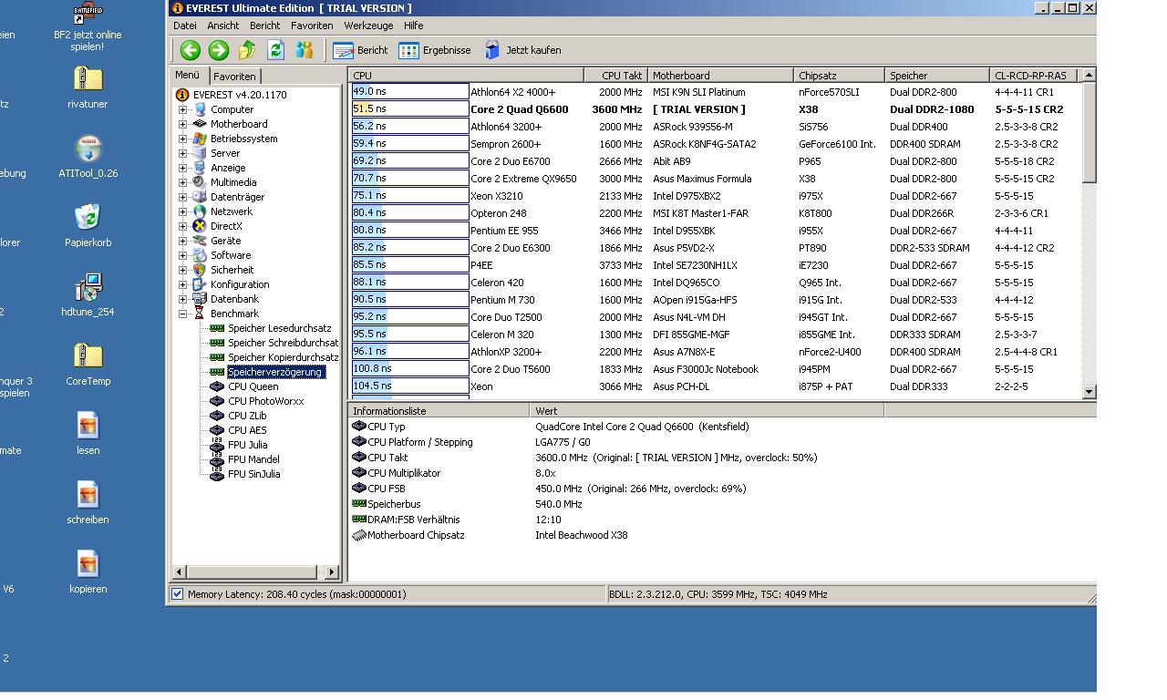
Task: Open the Hilfe menu
Action: point(413,26)
